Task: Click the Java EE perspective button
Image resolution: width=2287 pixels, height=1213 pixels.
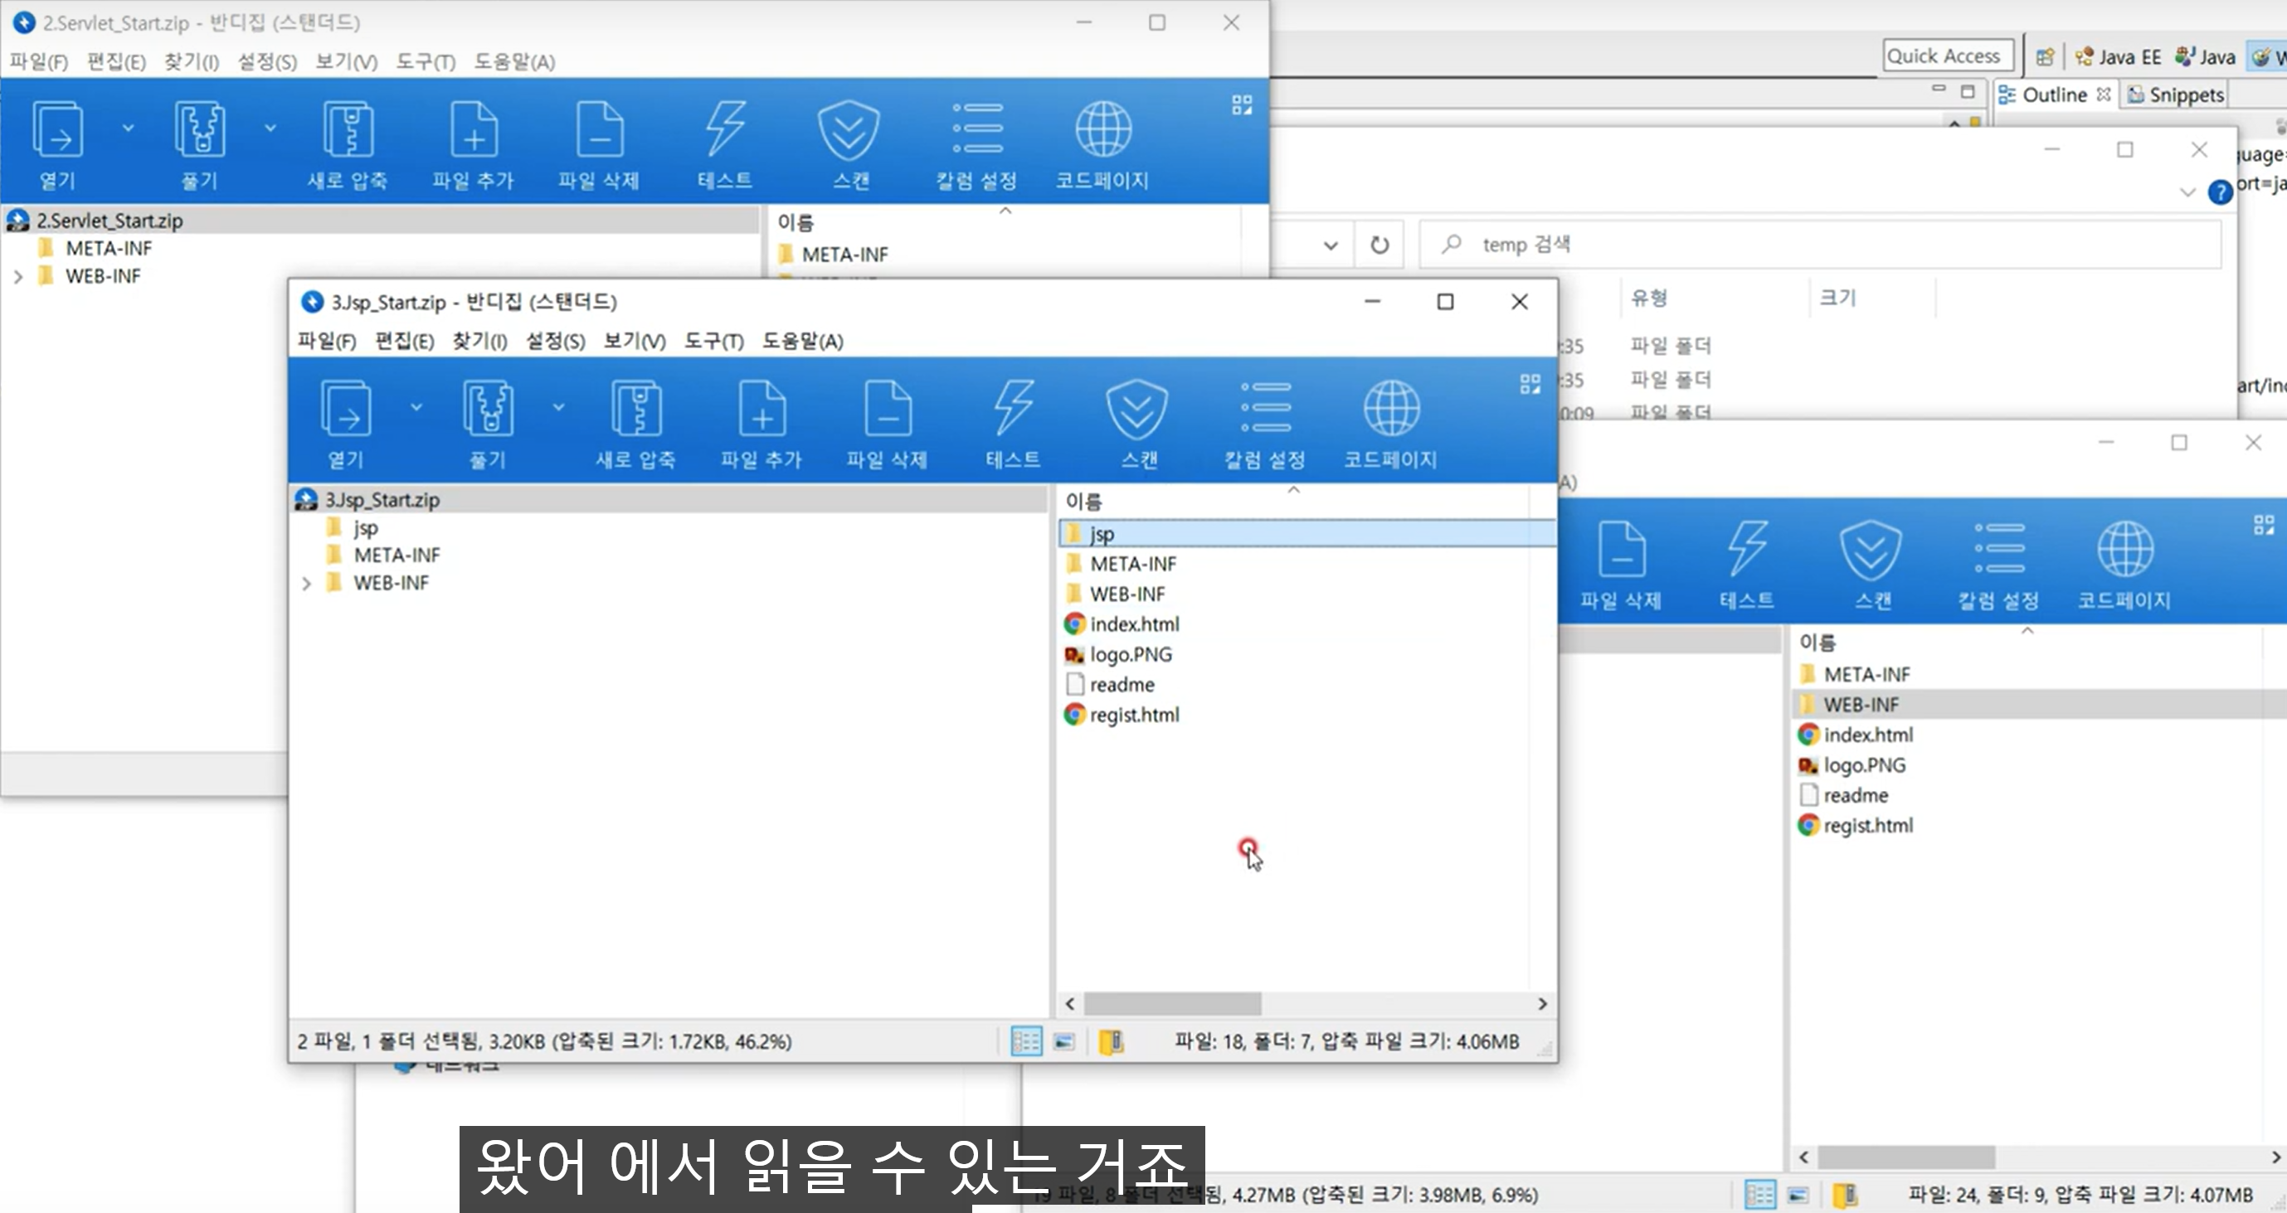Action: 2118,56
